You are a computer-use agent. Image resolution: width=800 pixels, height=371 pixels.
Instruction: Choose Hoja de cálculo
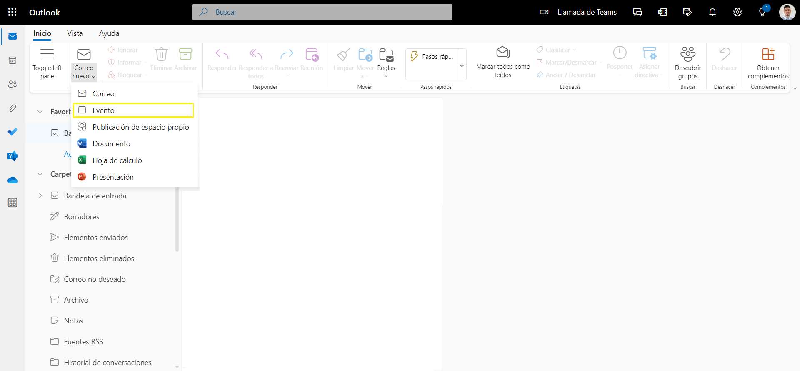(134, 160)
